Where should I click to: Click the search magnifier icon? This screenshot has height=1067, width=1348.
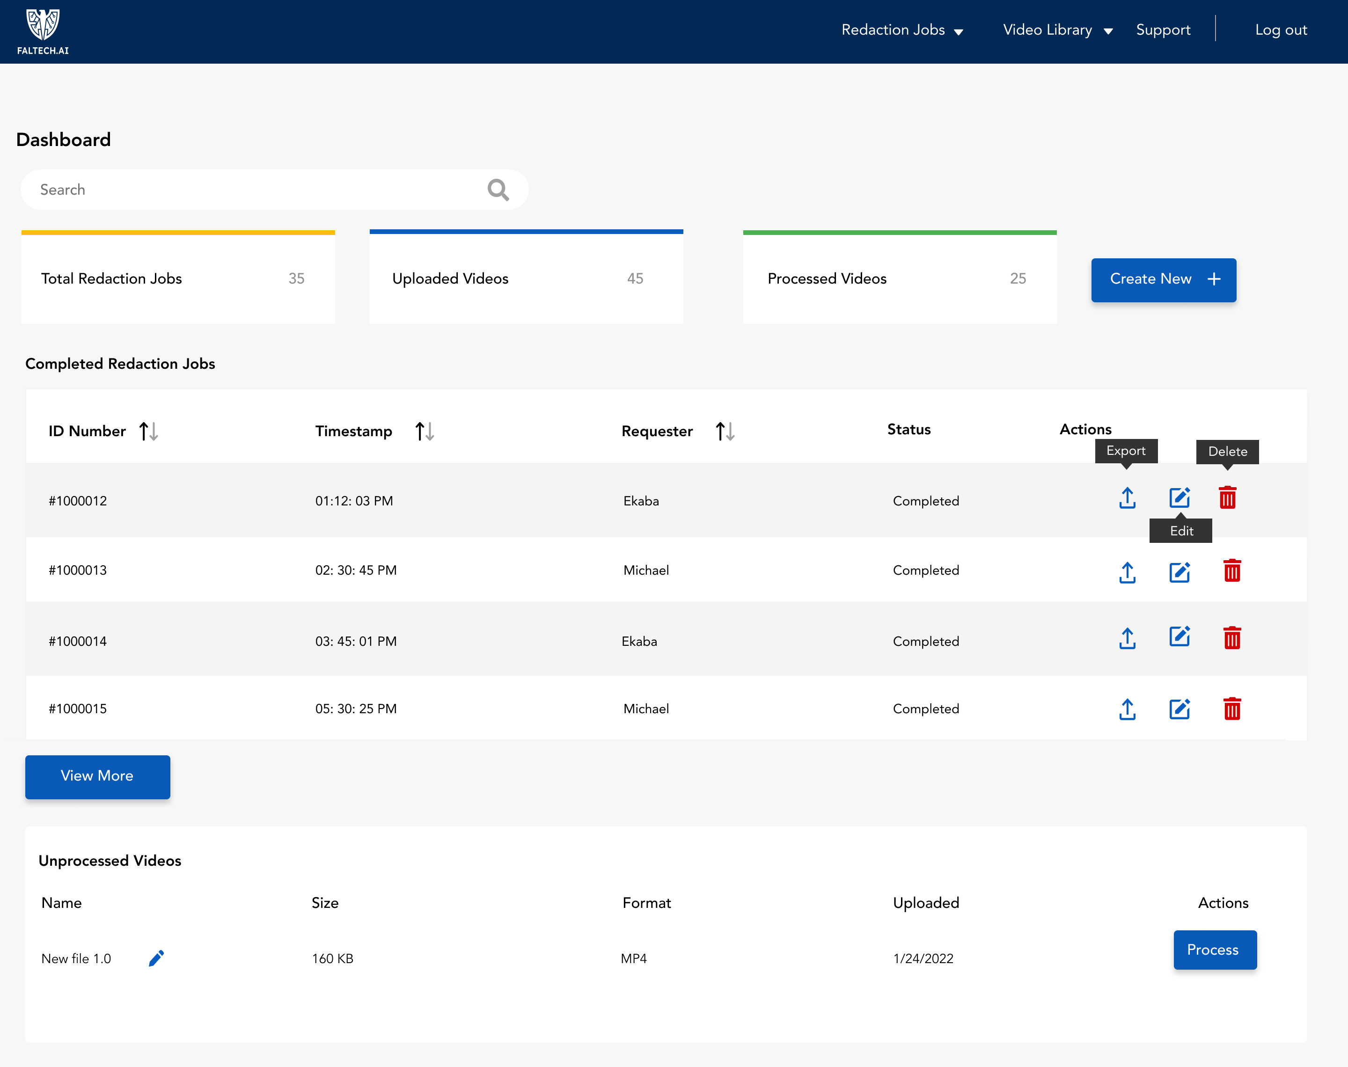(498, 190)
